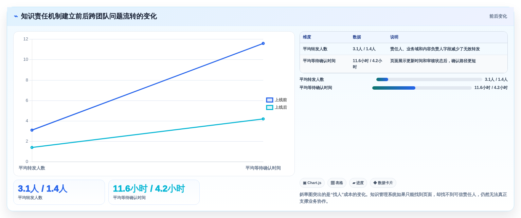Click the 数据卡片 tag chip
The width and height of the screenshot is (521, 218).
tap(383, 183)
